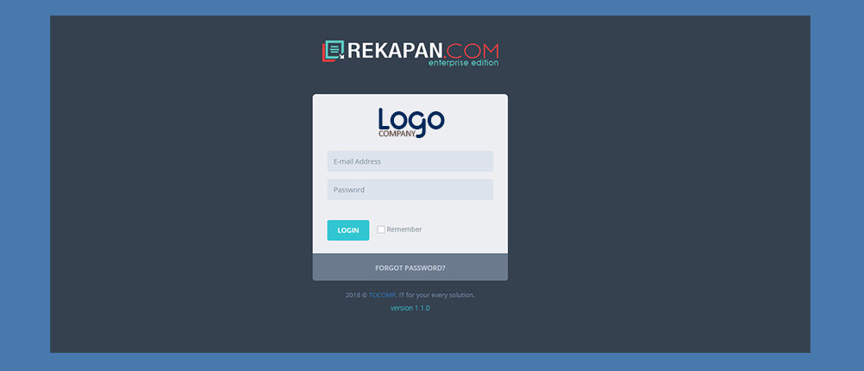Click the brown COMPANY text under Logo
The height and width of the screenshot is (371, 864).
397,133
